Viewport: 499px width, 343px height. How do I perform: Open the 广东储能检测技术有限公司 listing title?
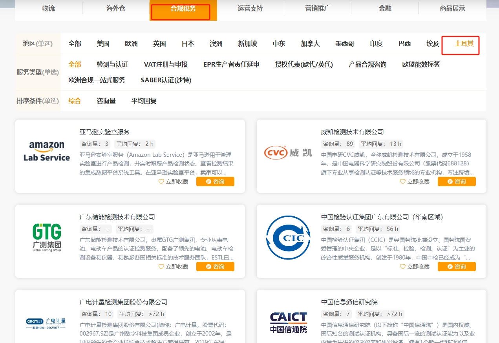(x=117, y=217)
